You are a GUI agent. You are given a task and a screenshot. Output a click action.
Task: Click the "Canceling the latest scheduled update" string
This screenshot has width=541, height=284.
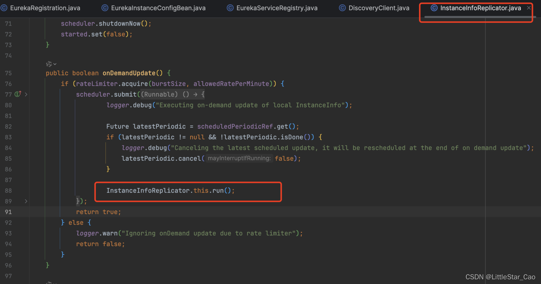[x=349, y=148]
